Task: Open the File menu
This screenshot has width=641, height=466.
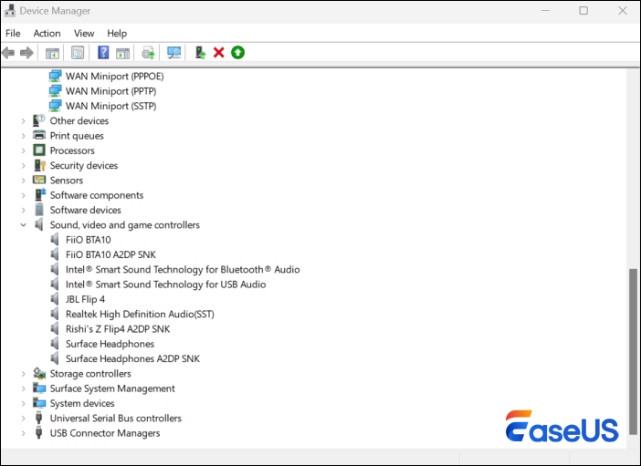Action: [13, 33]
